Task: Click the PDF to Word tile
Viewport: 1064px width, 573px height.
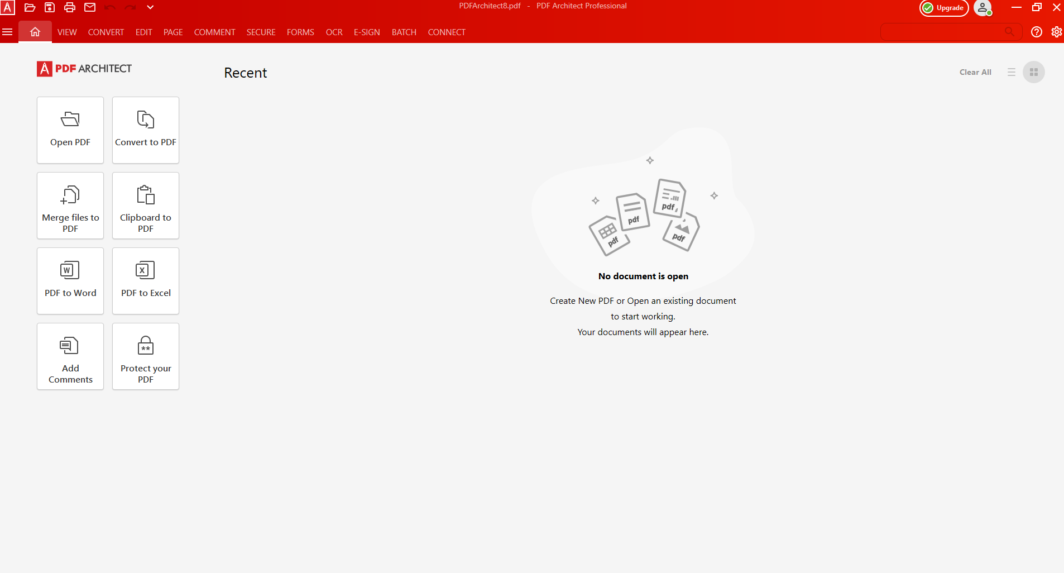Action: pos(70,281)
